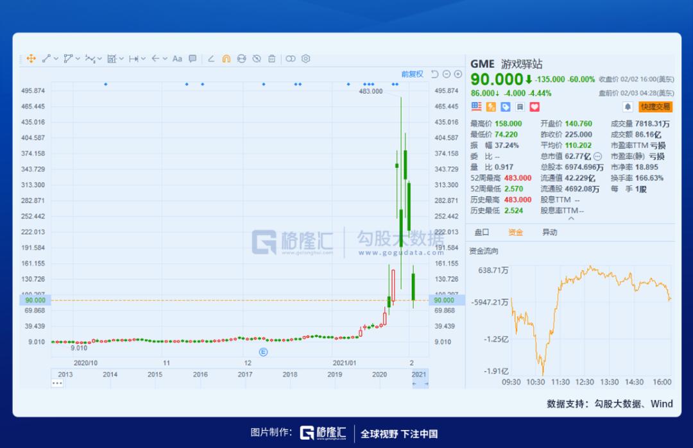Click the 前复权 adjustment link
693x448 pixels.
[x=412, y=74]
